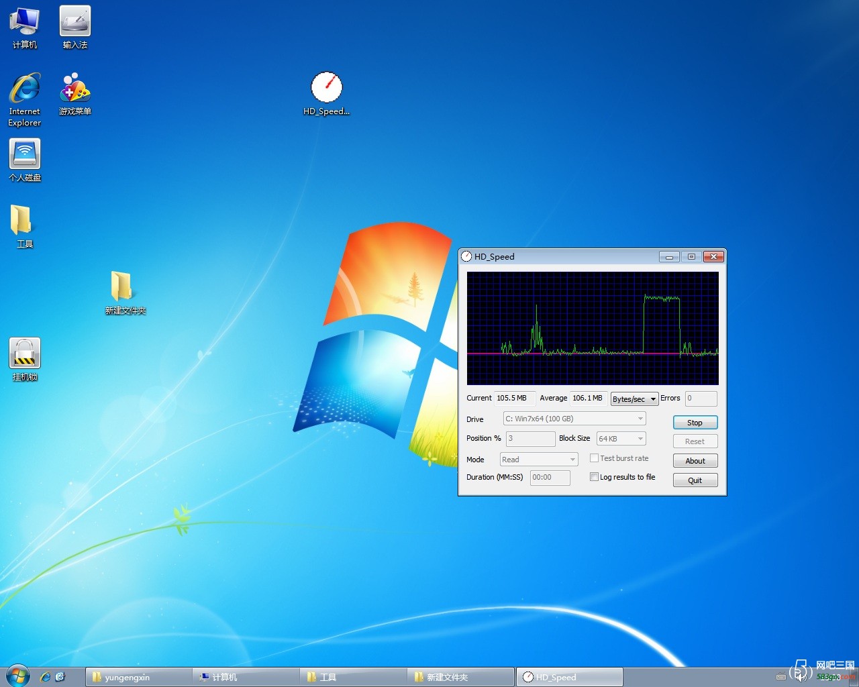The image size is (859, 687).
Task: Click the Position % input field
Action: (x=530, y=439)
